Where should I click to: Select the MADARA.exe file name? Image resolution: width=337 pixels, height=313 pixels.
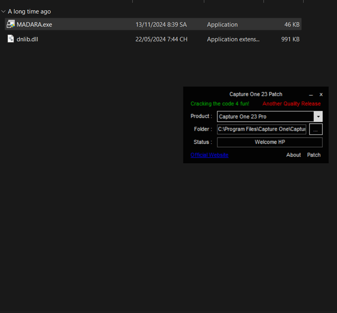[34, 25]
